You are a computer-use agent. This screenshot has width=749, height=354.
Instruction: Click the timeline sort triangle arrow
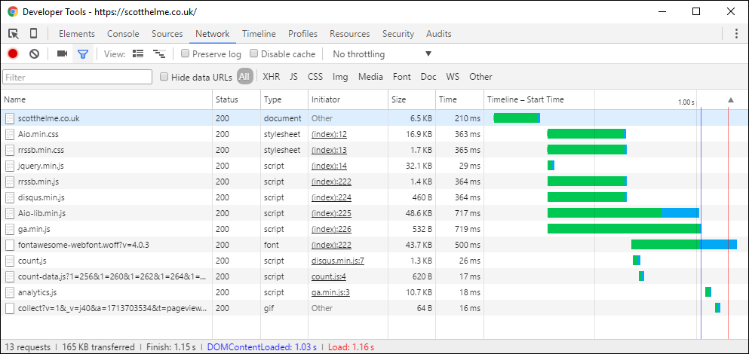(x=730, y=99)
